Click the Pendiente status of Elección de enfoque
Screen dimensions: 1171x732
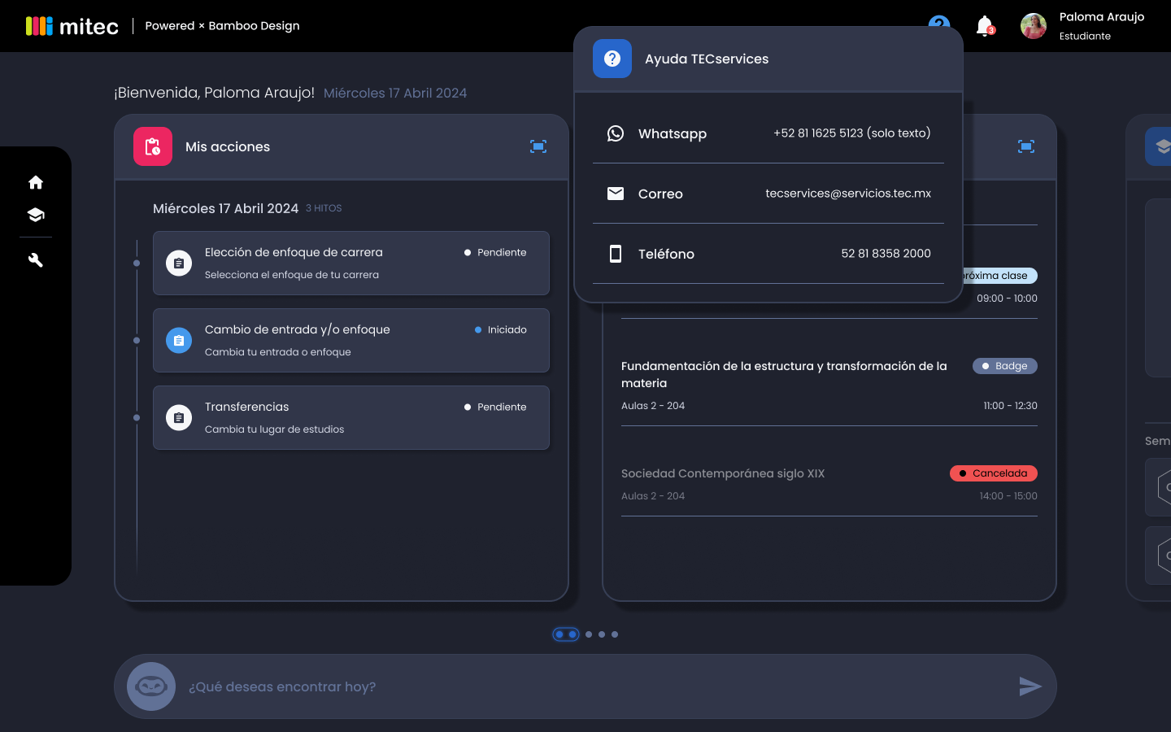[495, 252]
